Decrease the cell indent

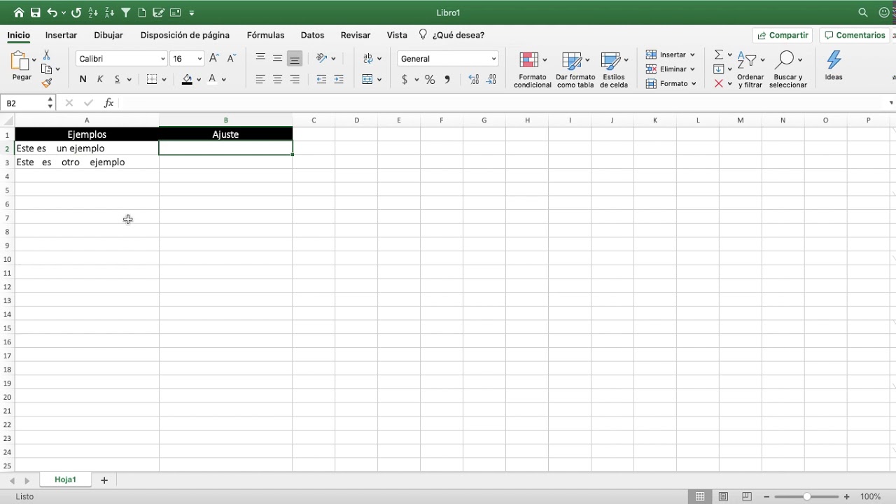[x=321, y=79]
